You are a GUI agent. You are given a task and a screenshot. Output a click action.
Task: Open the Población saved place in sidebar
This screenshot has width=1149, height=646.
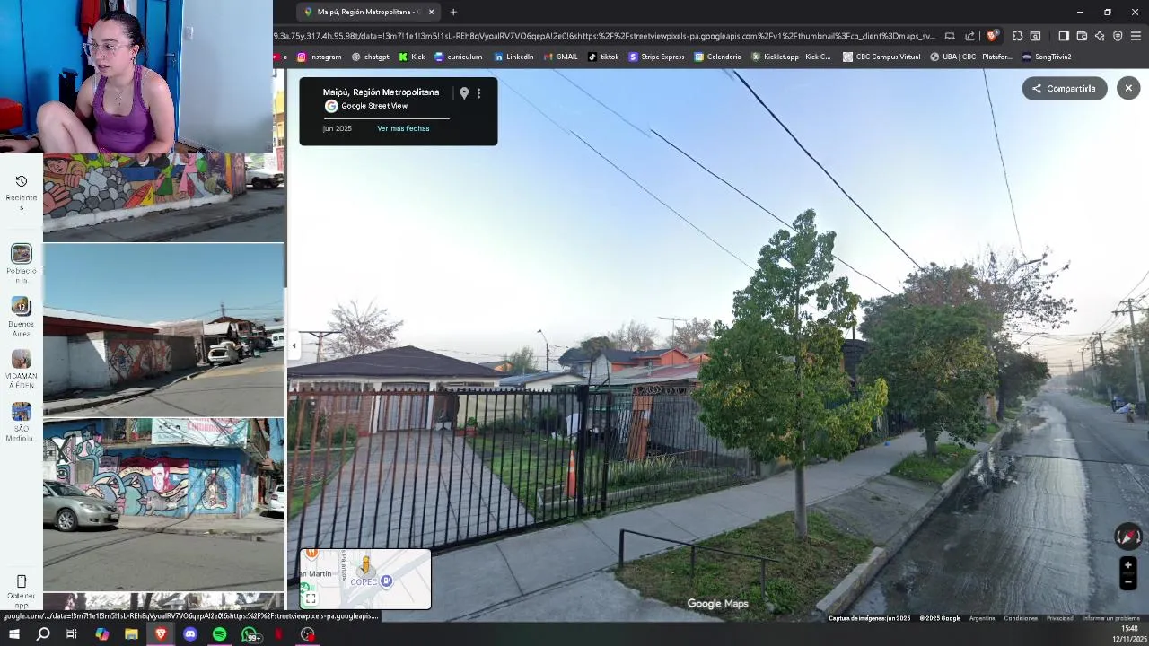(x=22, y=263)
